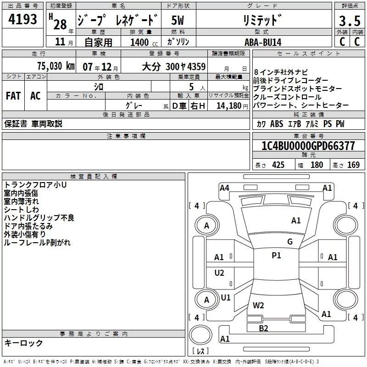
Task: Click the B2 rear damage mark
Action: pyautogui.click(x=263, y=328)
